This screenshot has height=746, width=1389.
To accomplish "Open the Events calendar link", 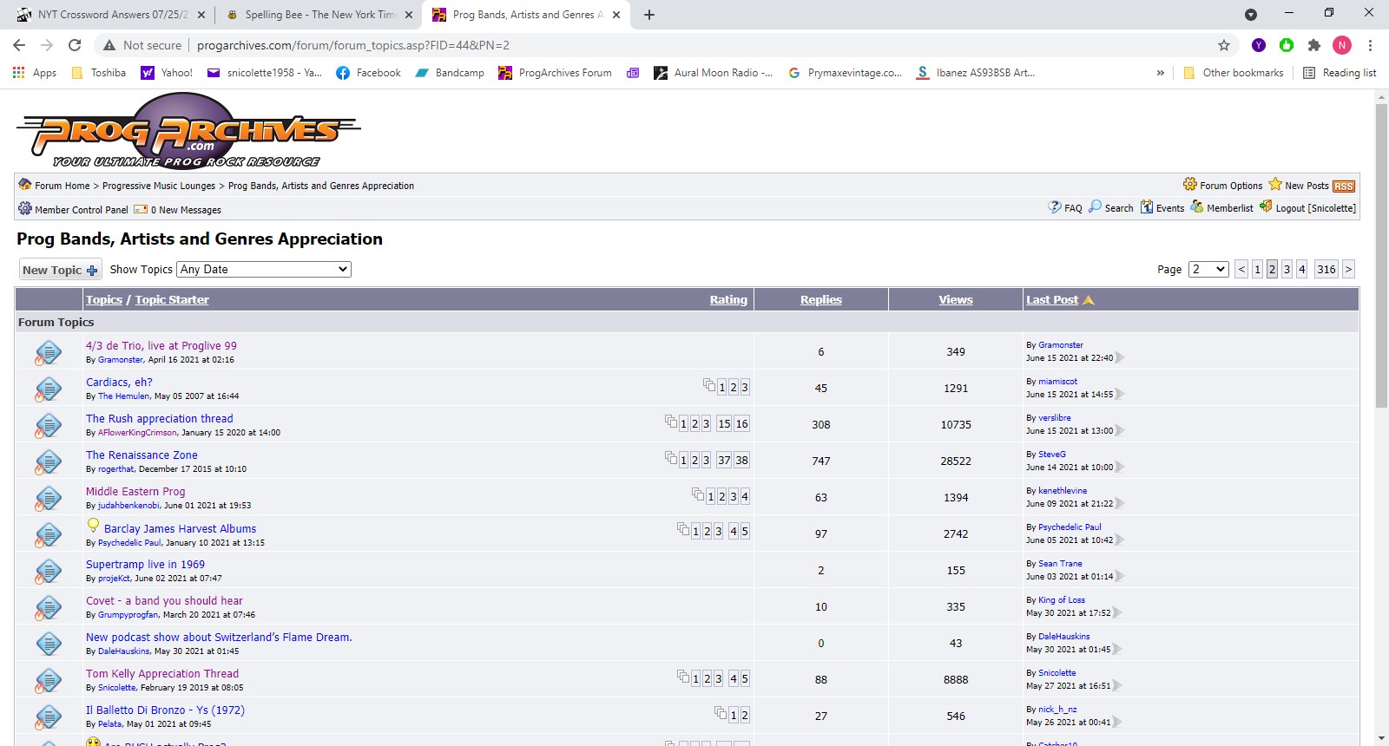I will point(1162,207).
